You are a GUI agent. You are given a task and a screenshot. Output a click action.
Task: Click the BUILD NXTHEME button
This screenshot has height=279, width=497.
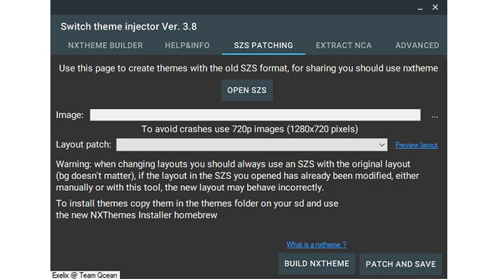[x=316, y=264]
